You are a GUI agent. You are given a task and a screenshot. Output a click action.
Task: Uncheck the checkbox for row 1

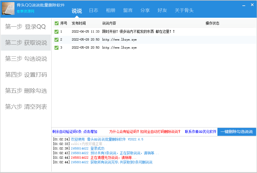tap(57, 31)
